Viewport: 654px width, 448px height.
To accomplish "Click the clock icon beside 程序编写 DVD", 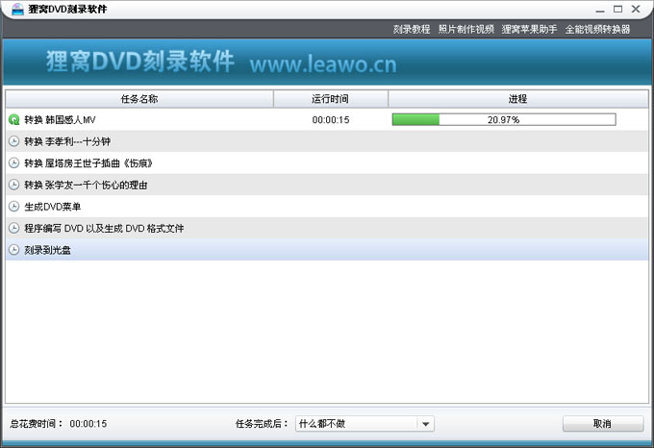I will (x=14, y=229).
